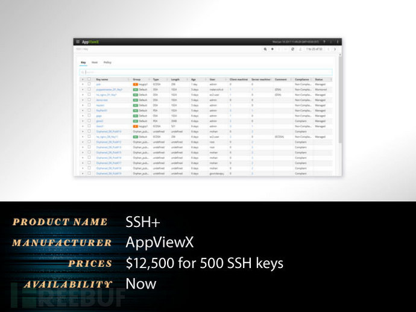Check the row with key length 521

pos(89,126)
